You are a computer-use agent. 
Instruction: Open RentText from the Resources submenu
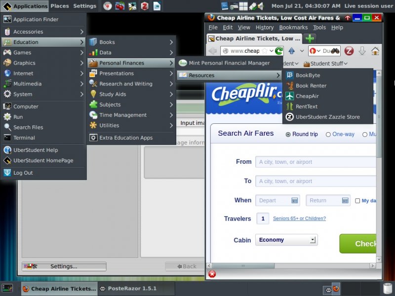point(328,107)
